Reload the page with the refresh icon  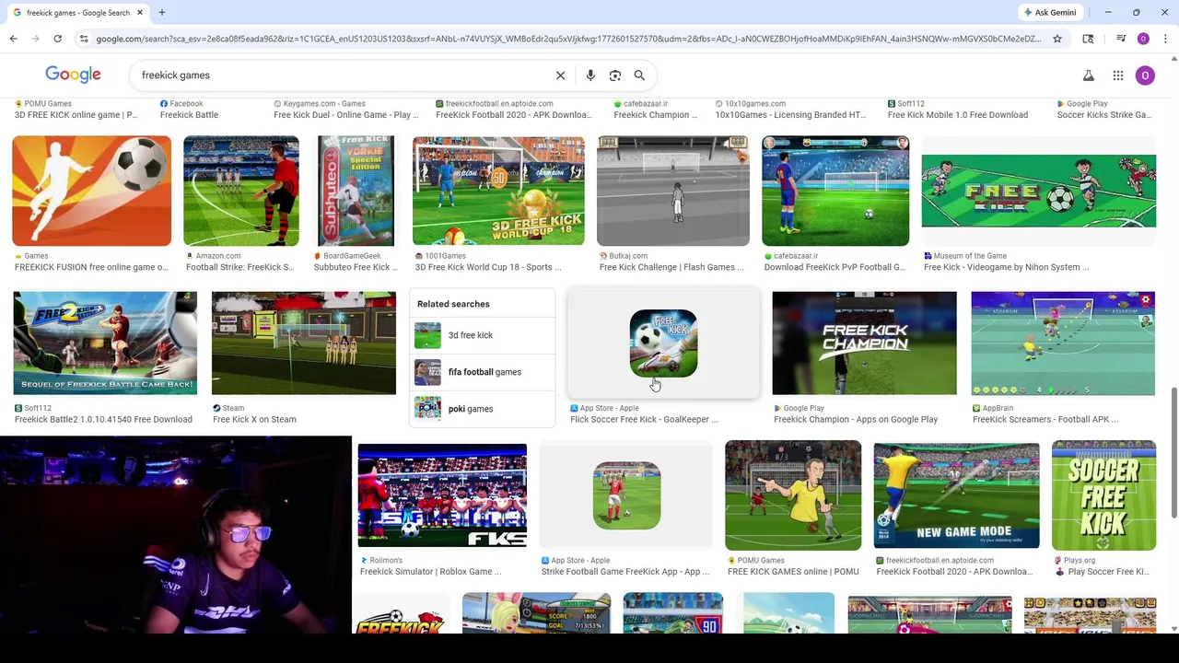pyautogui.click(x=57, y=39)
